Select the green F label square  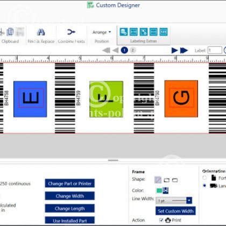[x=107, y=99]
